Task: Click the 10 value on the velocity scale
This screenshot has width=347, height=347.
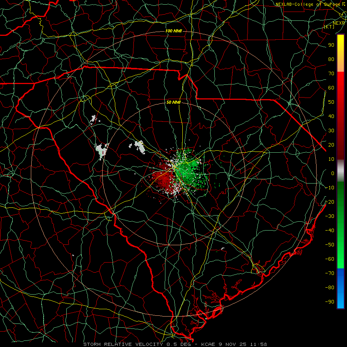Action: (331, 159)
